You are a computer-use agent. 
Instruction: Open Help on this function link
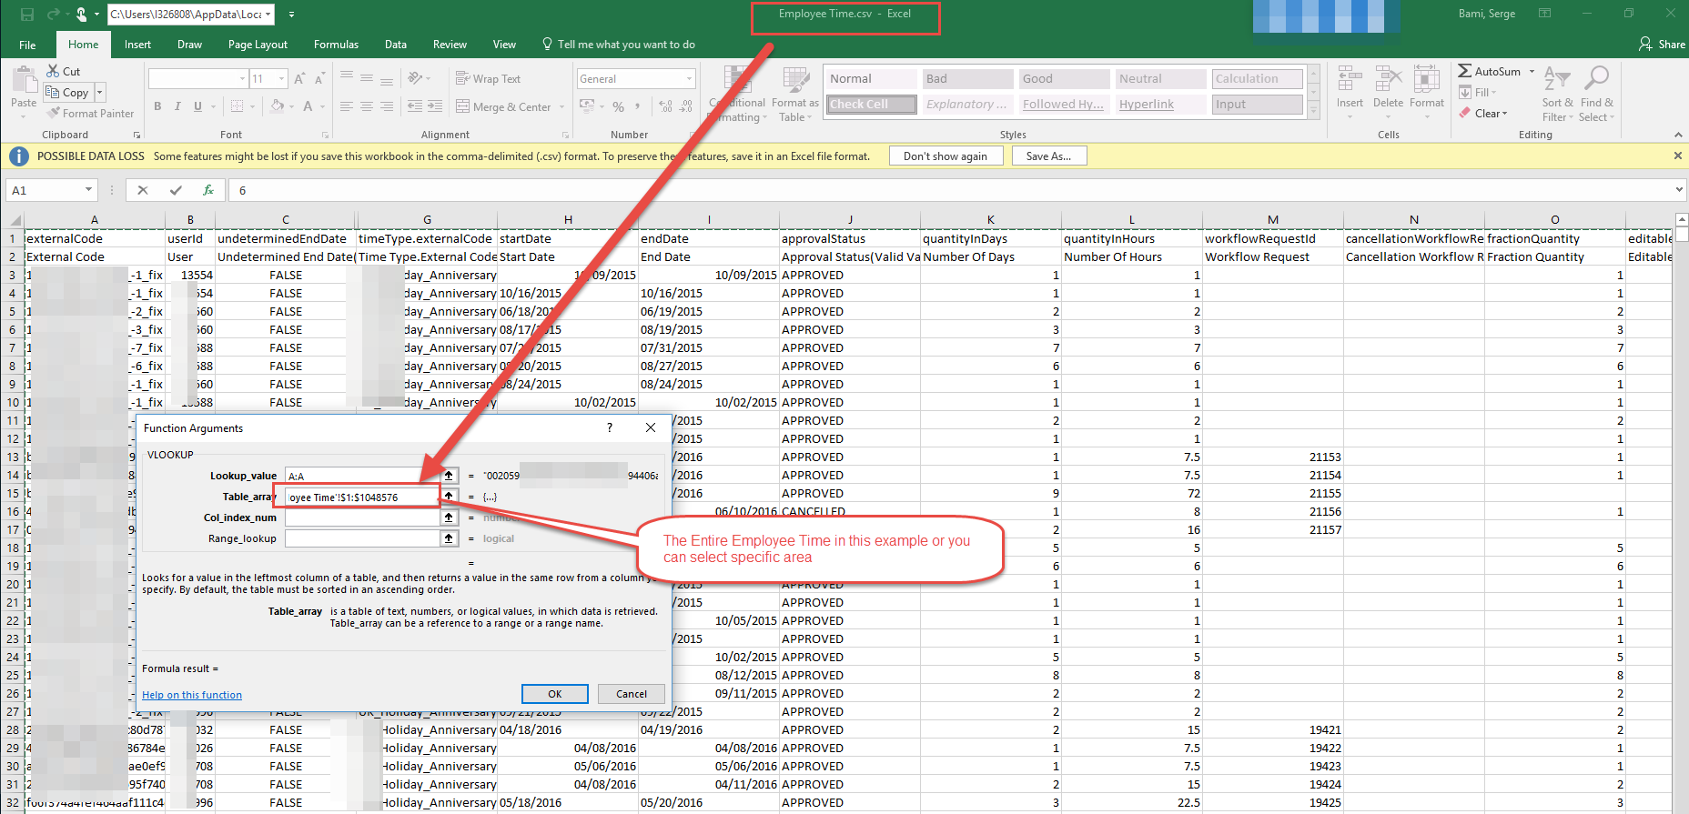(192, 695)
